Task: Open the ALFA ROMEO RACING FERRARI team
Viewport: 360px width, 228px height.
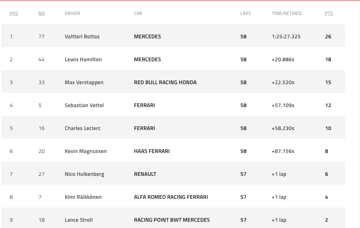Action: [x=171, y=197]
